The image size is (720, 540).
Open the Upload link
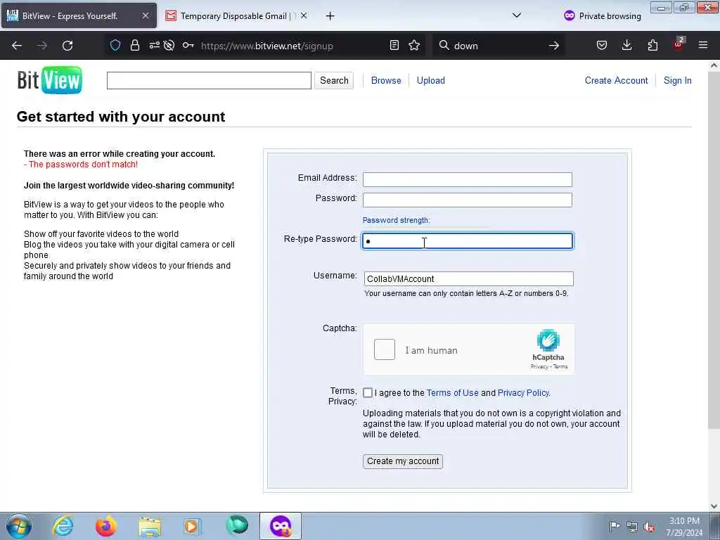pos(431,80)
